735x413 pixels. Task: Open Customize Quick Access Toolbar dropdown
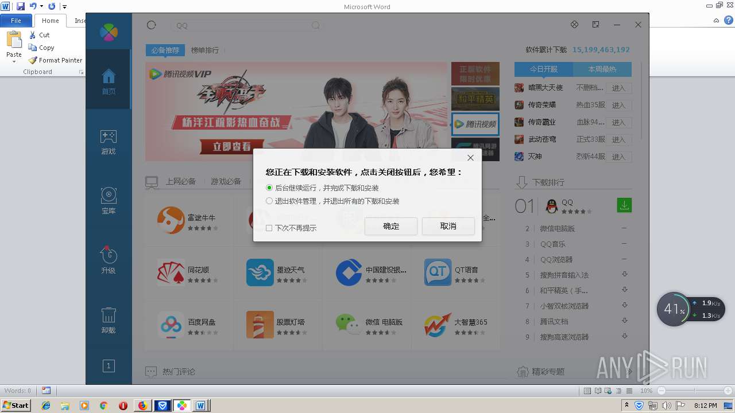[64, 6]
